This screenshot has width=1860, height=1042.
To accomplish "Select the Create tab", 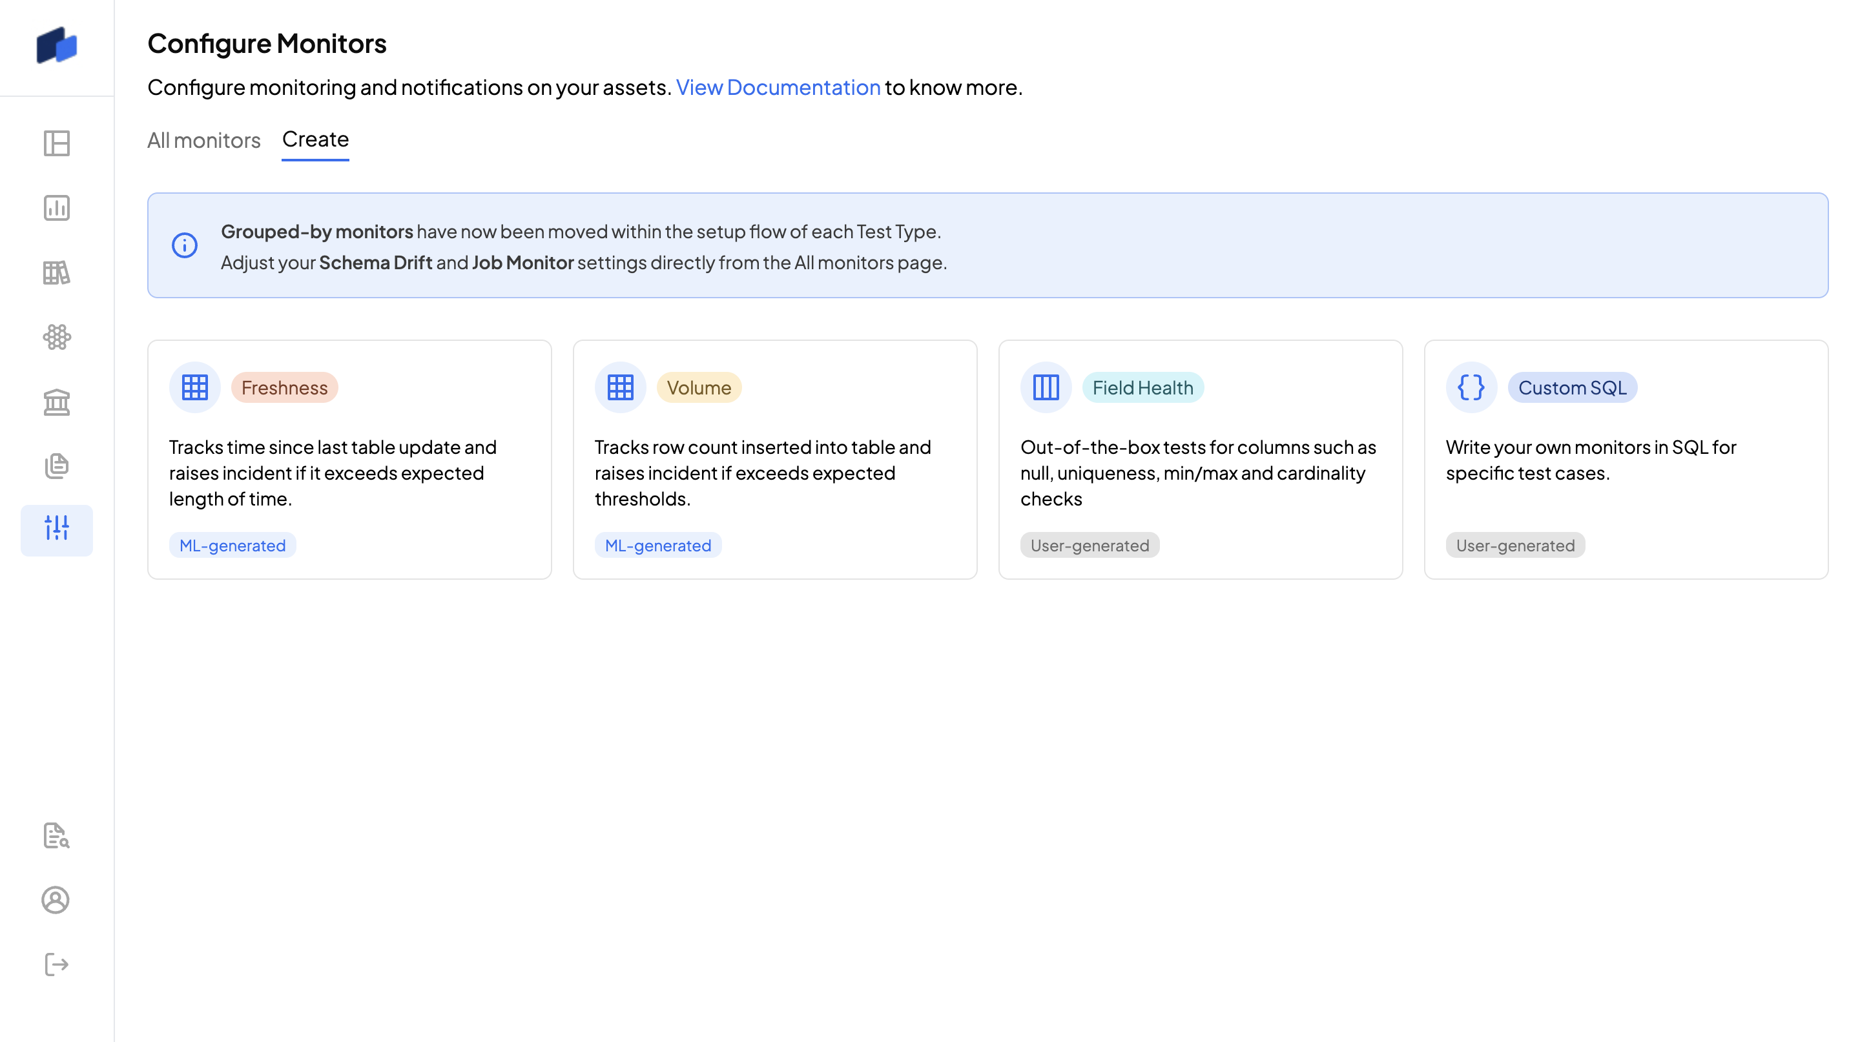I will coord(315,139).
